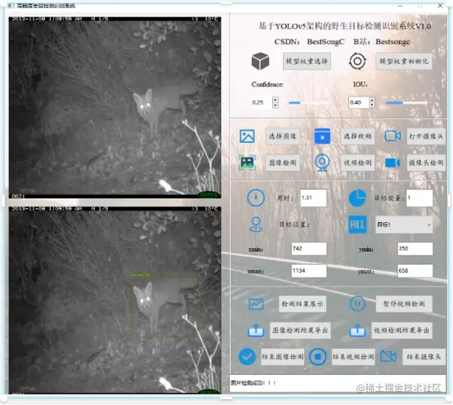Click the ymax field showing 658

[x=415, y=271]
